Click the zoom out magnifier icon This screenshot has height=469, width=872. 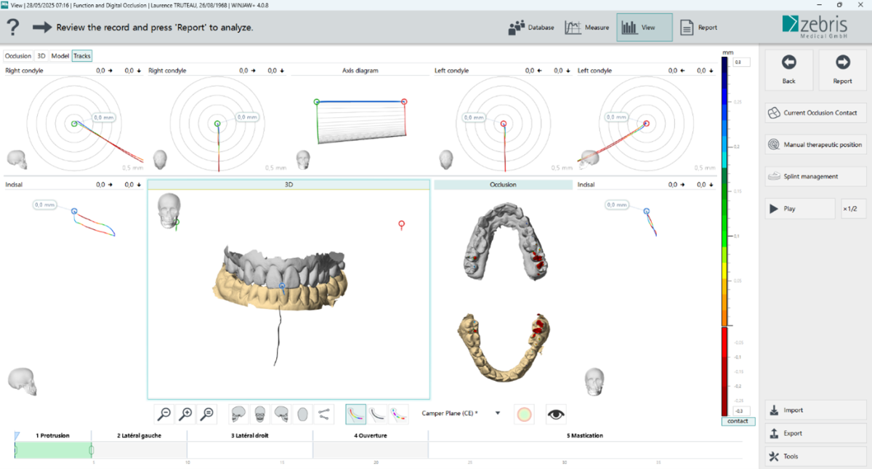165,414
